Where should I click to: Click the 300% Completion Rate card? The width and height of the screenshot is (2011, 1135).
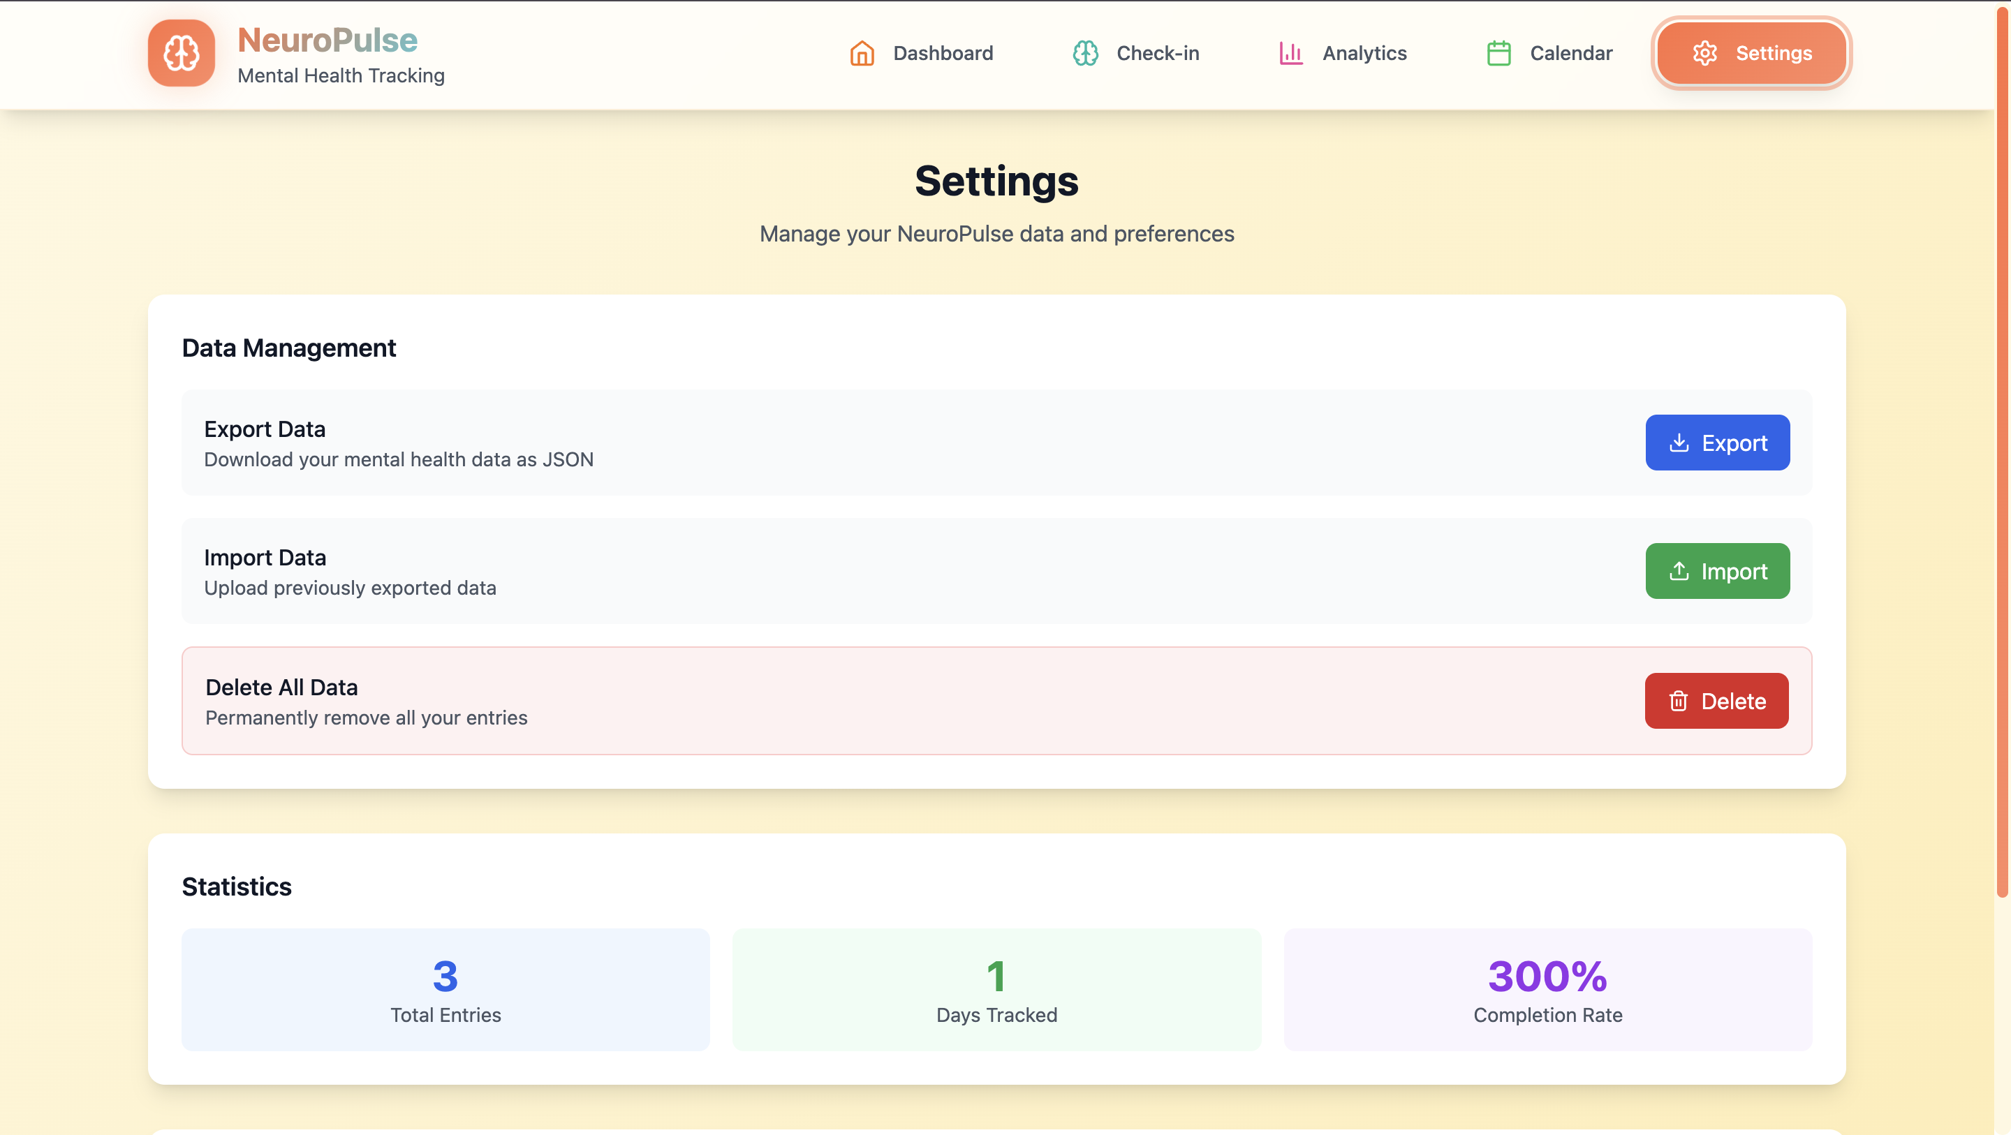click(x=1547, y=989)
